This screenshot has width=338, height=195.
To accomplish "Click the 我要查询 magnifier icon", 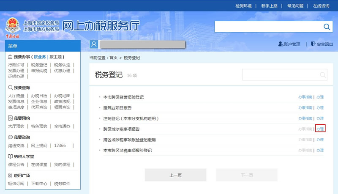I will point(10,88).
